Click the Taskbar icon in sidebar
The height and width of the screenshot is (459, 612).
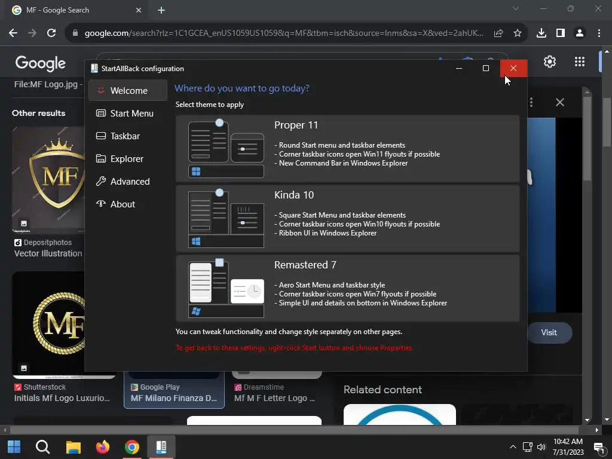tap(101, 136)
